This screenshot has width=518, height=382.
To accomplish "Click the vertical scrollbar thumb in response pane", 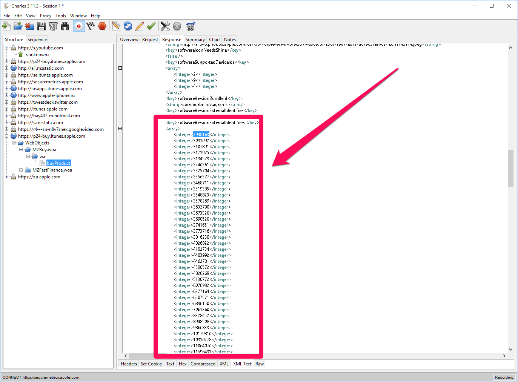I will tap(510, 168).
